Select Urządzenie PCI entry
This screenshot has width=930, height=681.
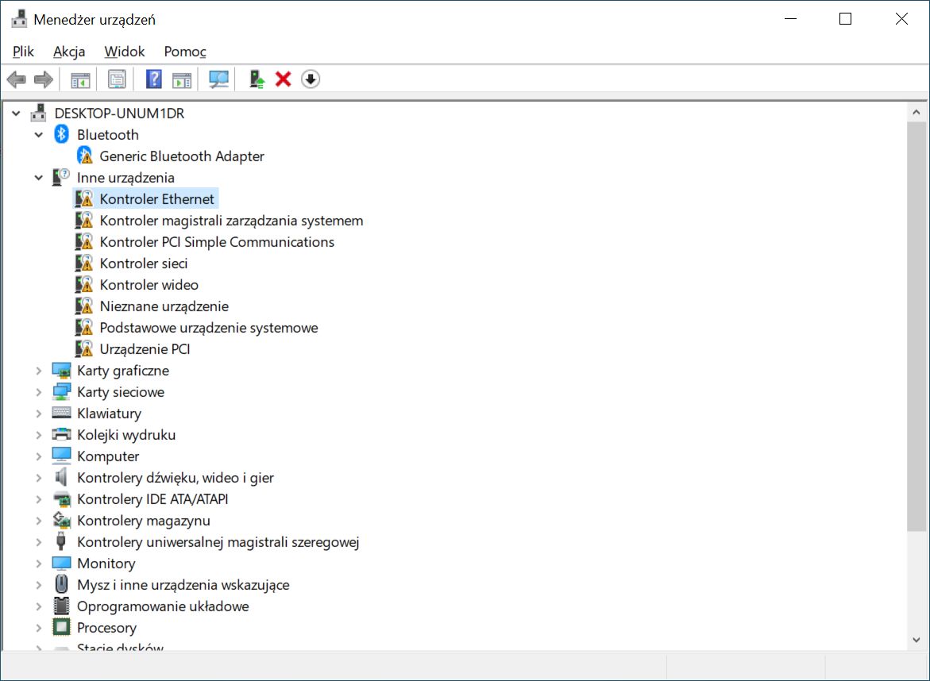pos(145,349)
